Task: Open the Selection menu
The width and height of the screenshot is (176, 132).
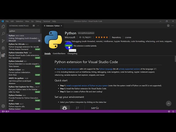Action: pos(20,21)
